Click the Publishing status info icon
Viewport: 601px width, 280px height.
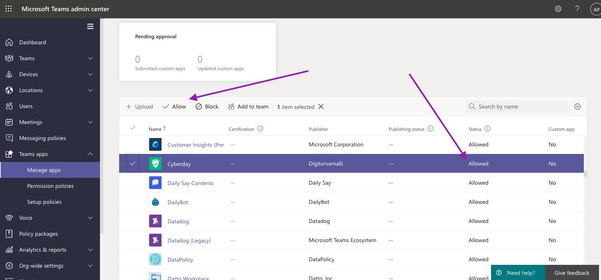point(431,128)
